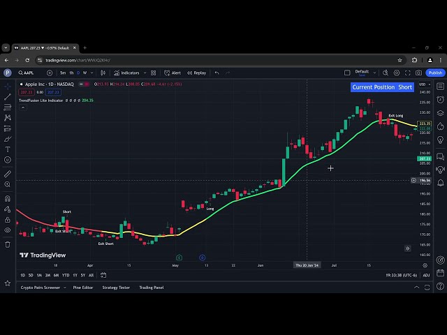Image resolution: width=447 pixels, height=335 pixels.
Task: Open the calendar panel icon
Action: [440, 273]
